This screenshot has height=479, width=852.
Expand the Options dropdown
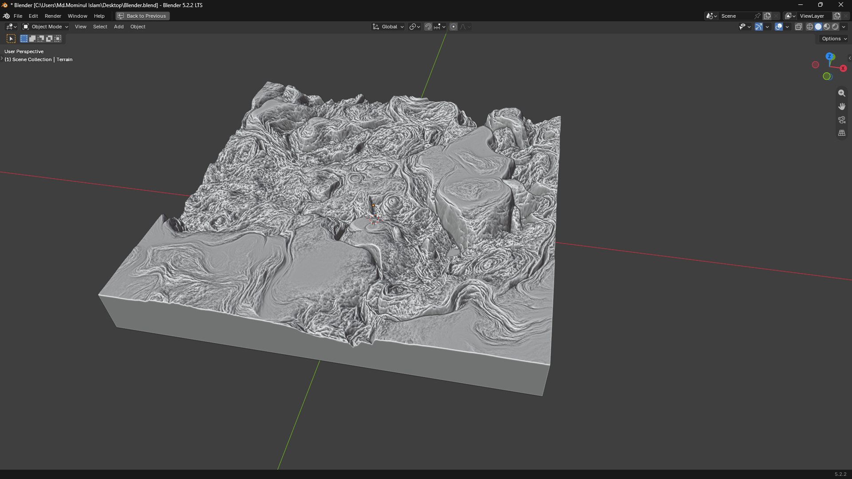pyautogui.click(x=834, y=39)
